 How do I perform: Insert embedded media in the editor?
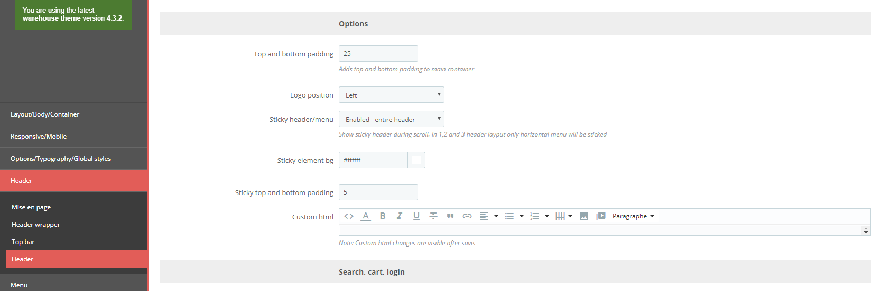coord(601,216)
